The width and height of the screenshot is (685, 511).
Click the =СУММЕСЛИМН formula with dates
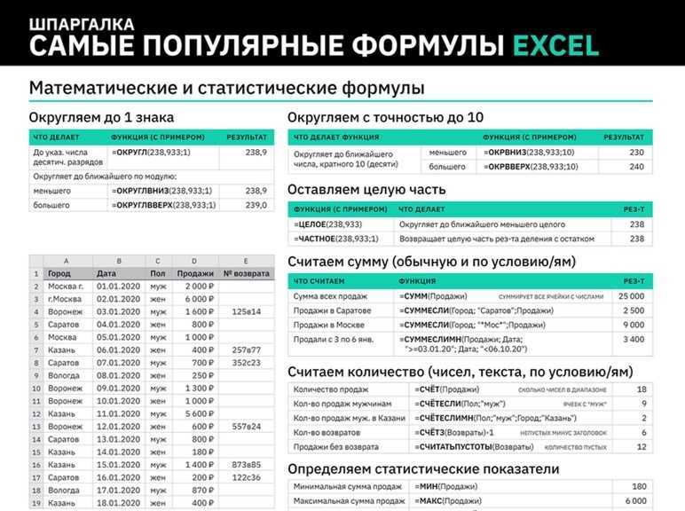463,343
